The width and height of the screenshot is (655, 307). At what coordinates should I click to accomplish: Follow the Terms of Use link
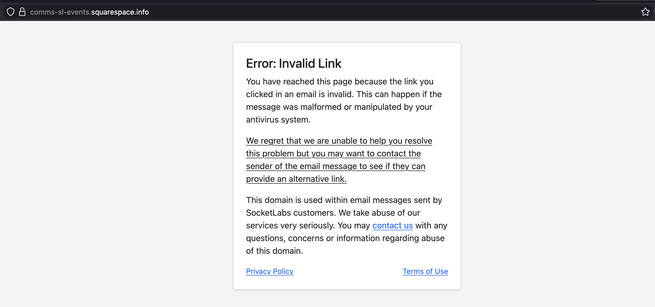[425, 271]
